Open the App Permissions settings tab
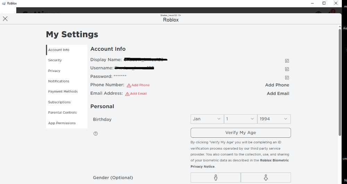The height and width of the screenshot is (184, 347). pyautogui.click(x=67, y=123)
